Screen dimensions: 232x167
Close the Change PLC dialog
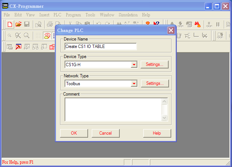pos(171,30)
